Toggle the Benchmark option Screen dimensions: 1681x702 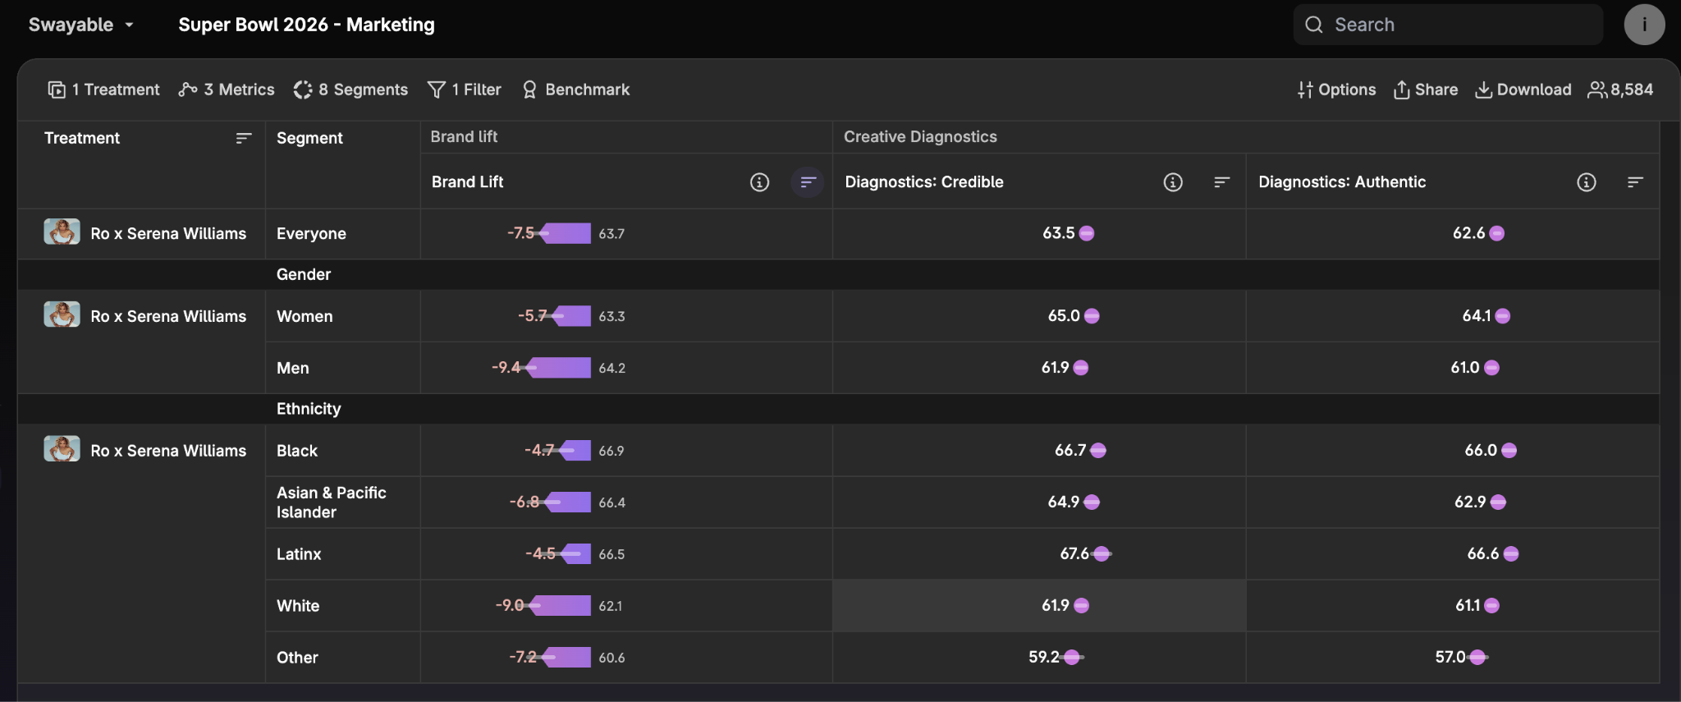pos(576,89)
